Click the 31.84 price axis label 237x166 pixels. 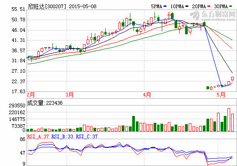18,60
